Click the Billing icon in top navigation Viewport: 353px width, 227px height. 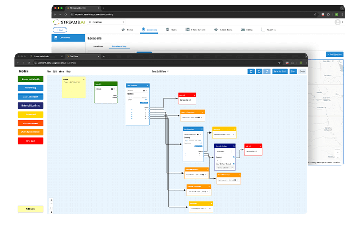[242, 29]
